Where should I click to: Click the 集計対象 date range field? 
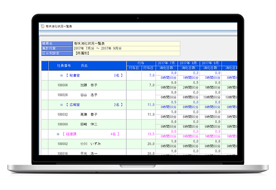(126, 48)
